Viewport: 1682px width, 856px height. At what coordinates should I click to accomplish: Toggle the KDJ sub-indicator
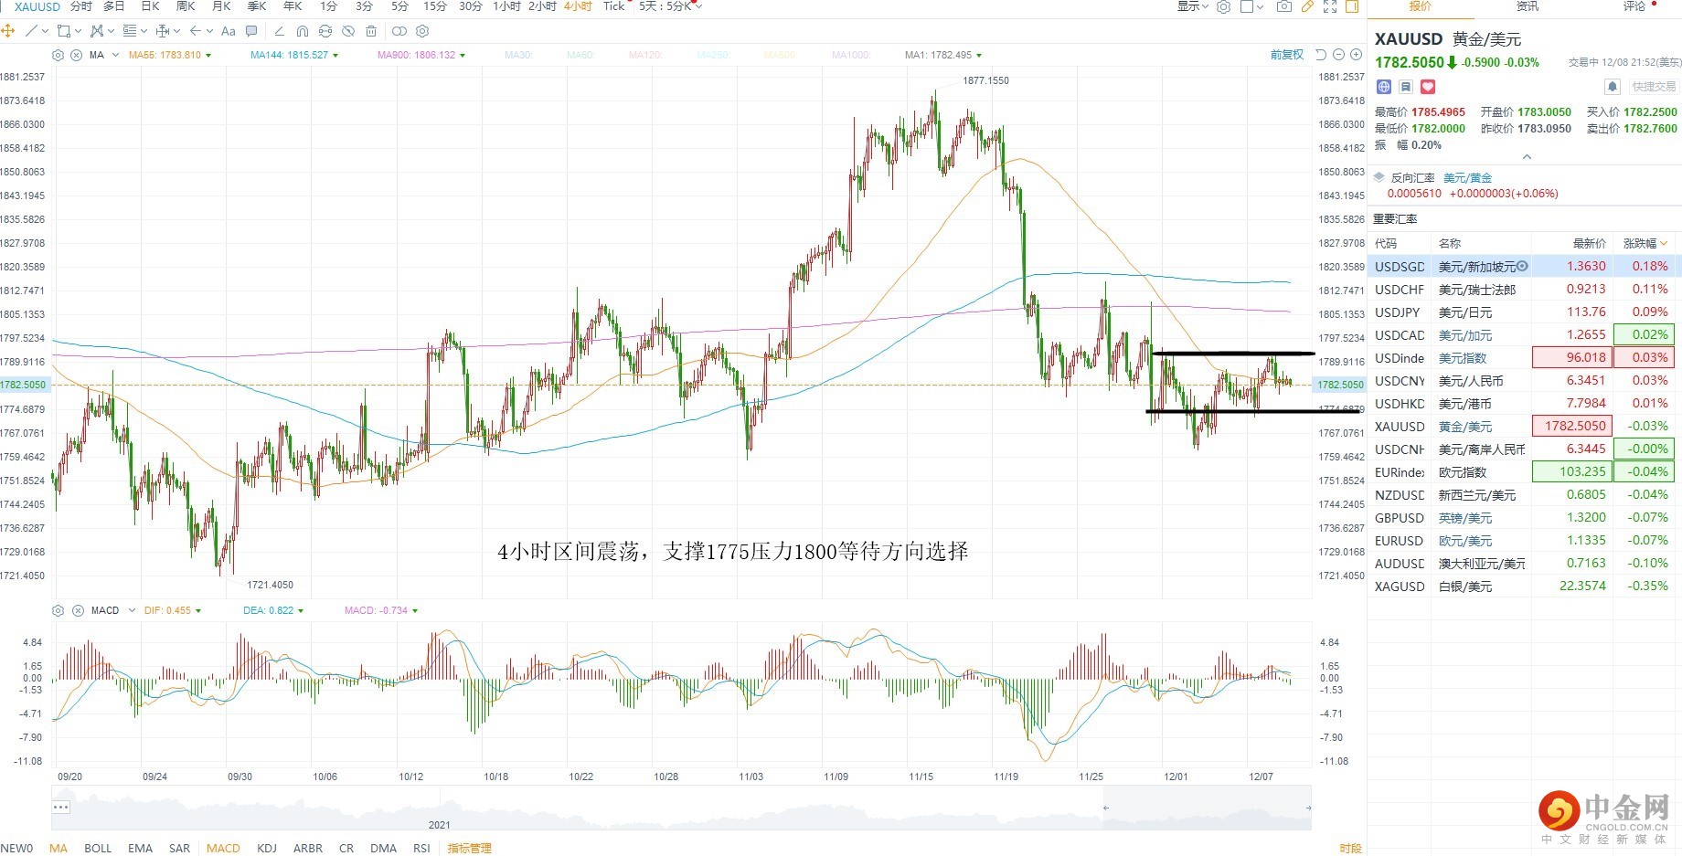tap(267, 848)
